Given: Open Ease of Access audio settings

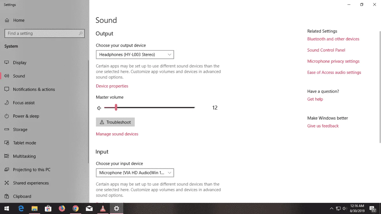Looking at the screenshot, I should pos(334,72).
